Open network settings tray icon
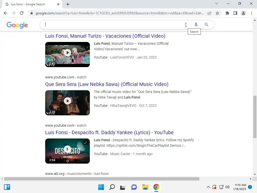Viewport: 257px width, 193px height. coord(221,187)
